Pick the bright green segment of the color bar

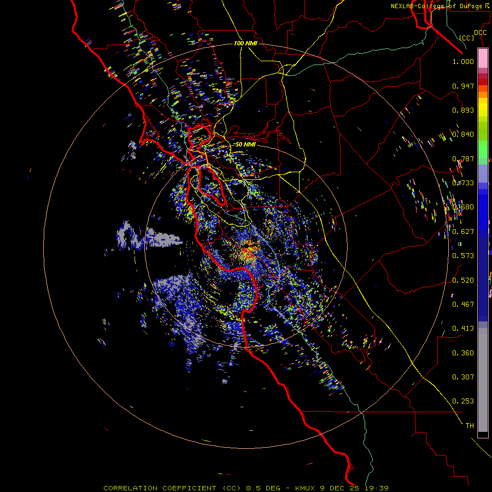(483, 149)
